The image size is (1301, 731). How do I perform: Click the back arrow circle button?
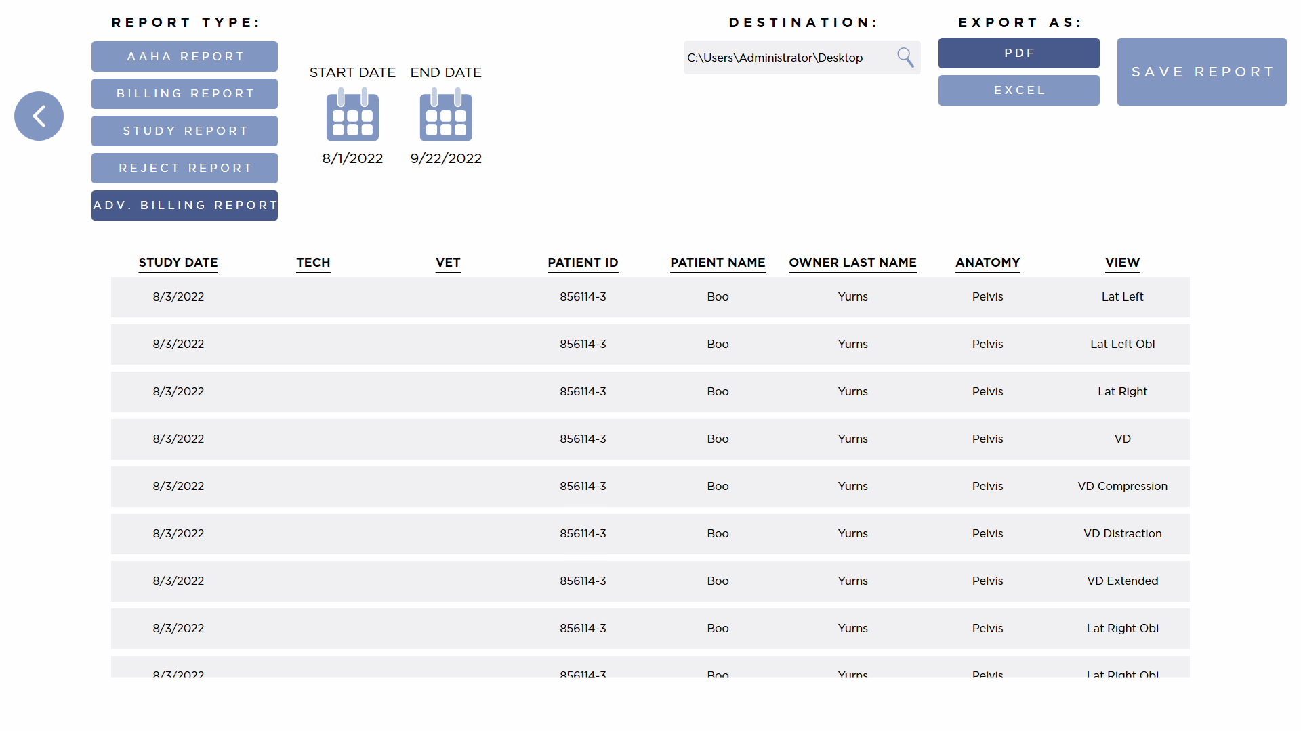pyautogui.click(x=39, y=116)
